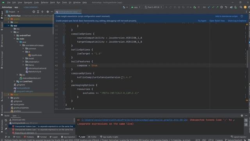Expand the common package
This screenshot has width=250, height=141.
click(x=23, y=49)
